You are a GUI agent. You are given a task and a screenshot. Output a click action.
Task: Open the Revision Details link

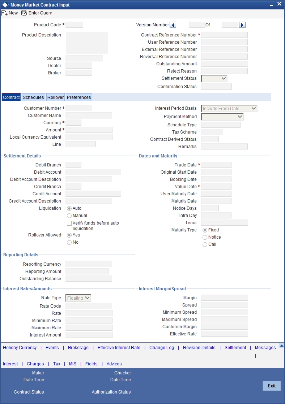[x=199, y=348]
